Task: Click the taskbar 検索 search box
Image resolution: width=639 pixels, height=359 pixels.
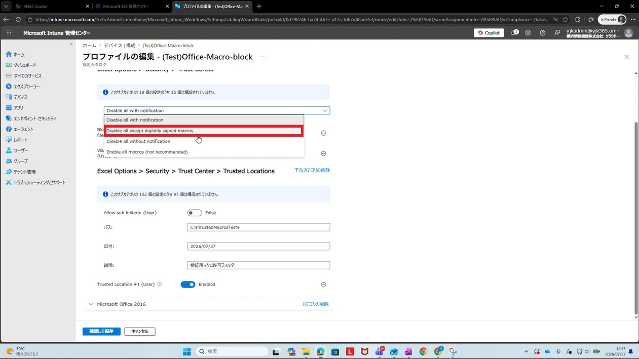Action: point(232,351)
